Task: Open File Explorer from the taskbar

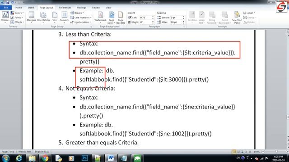Action: pyautogui.click(x=32, y=158)
